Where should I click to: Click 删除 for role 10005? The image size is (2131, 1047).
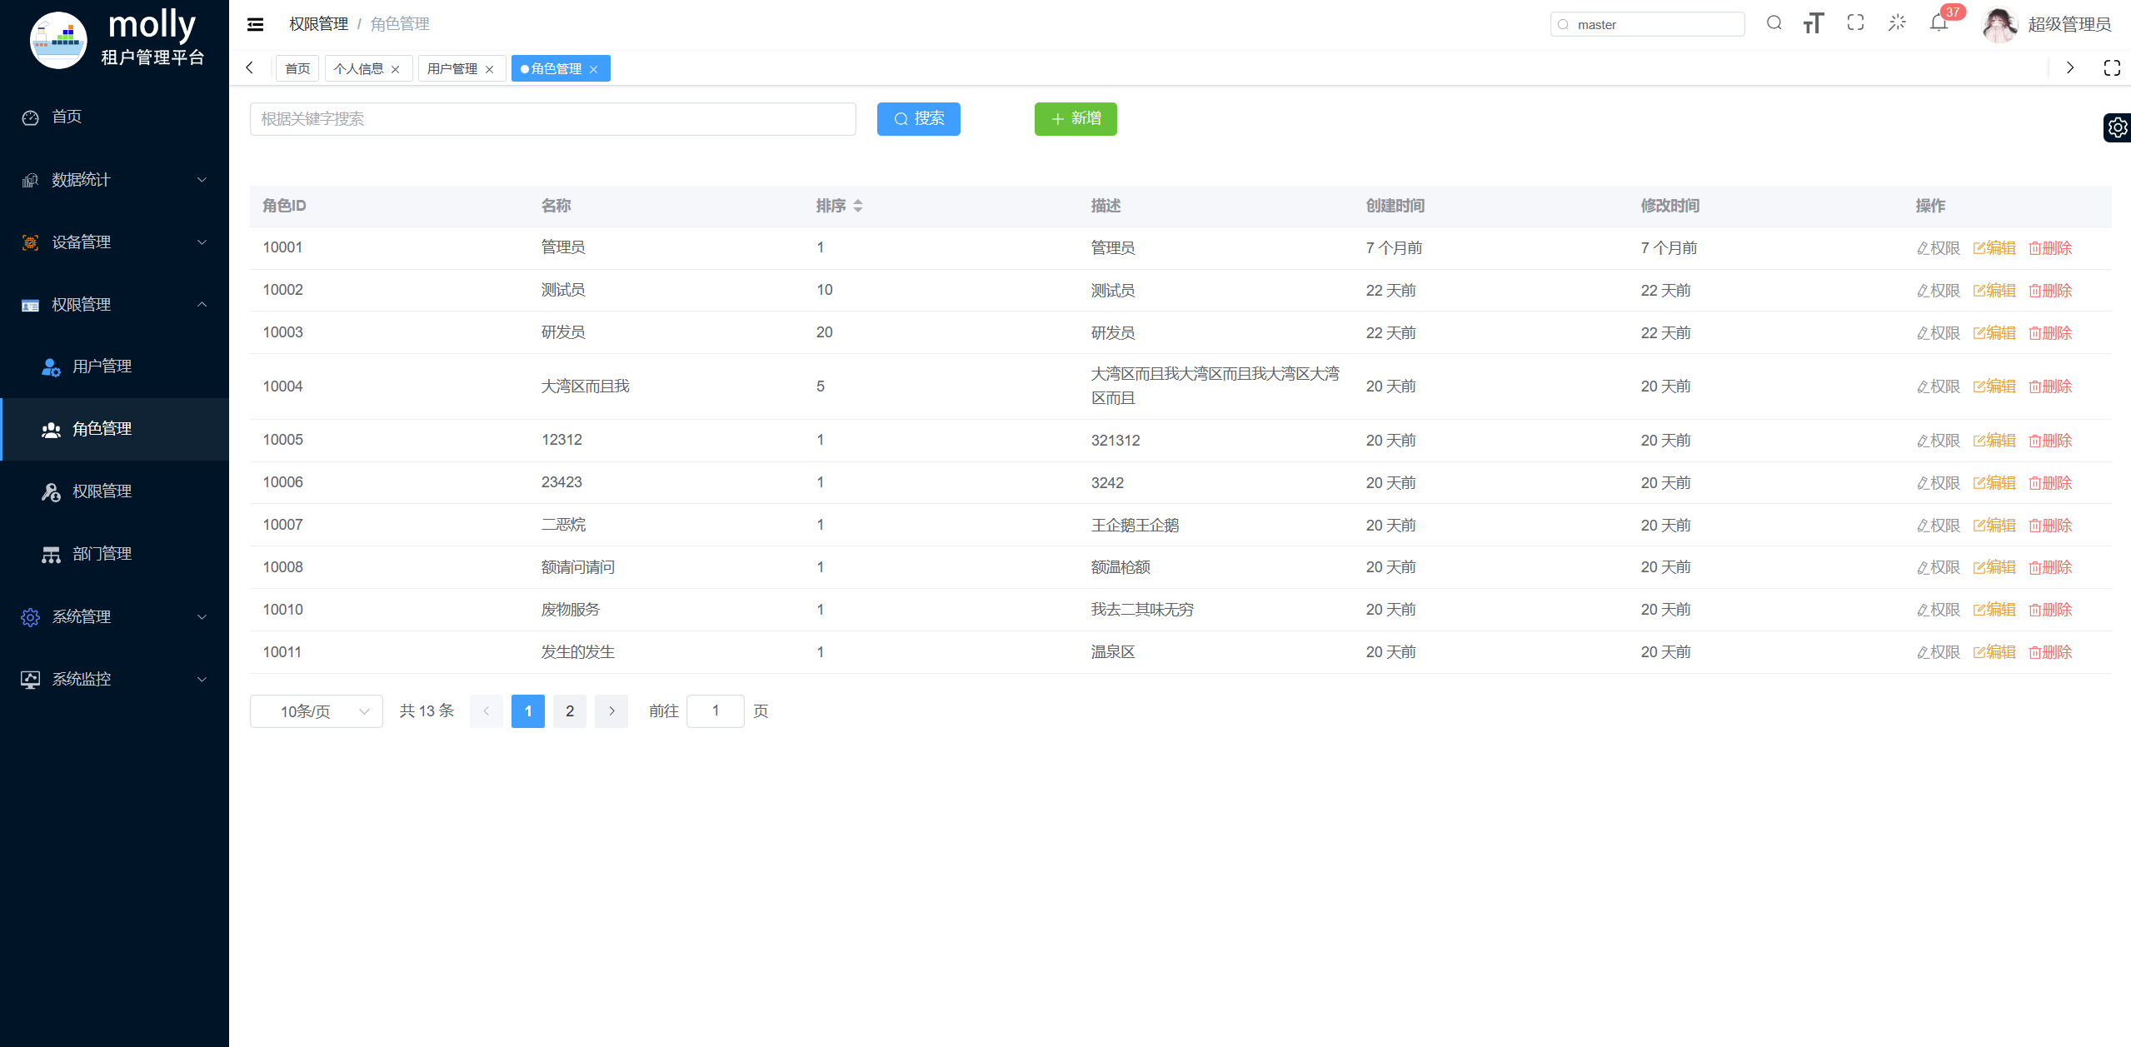tap(2050, 441)
